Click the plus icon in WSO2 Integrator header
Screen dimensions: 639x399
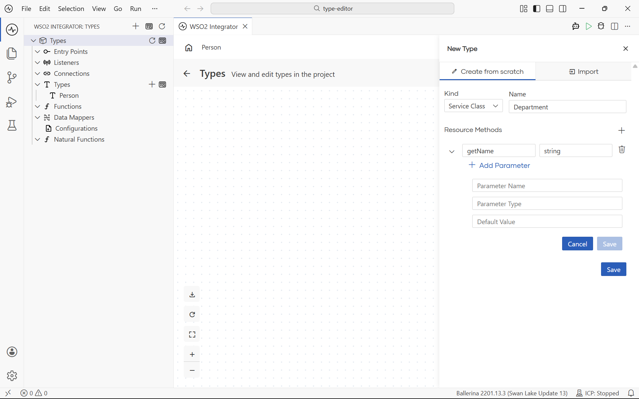pyautogui.click(x=136, y=26)
